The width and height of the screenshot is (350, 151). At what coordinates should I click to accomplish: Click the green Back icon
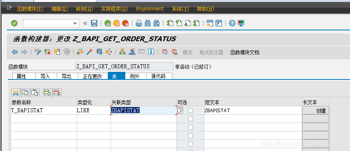pos(108,23)
